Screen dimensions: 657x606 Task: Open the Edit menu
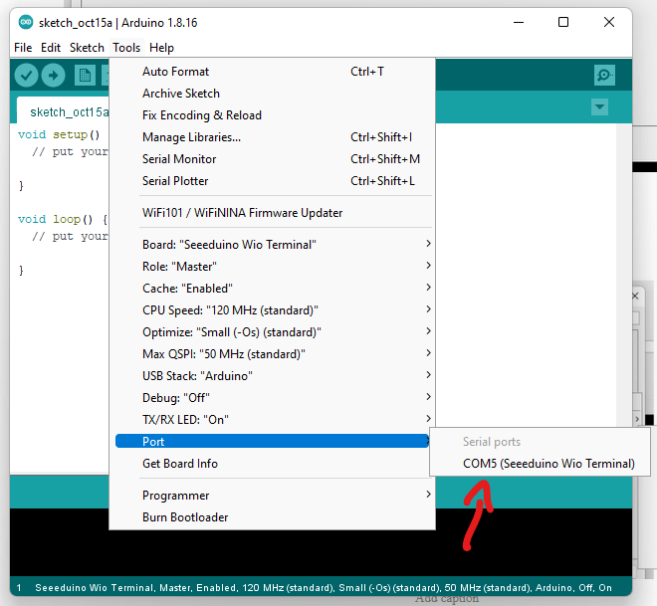pyautogui.click(x=51, y=48)
